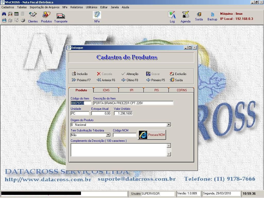Click the Inclusão button in Estoque window
The image size is (264, 198).
pos(80,74)
